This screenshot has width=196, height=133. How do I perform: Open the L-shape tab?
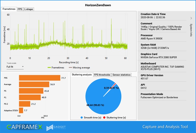[x=29, y=9]
